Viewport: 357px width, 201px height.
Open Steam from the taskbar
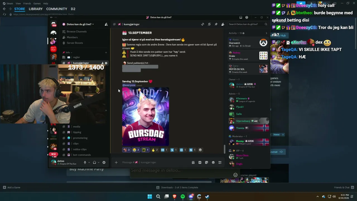click(x=207, y=197)
